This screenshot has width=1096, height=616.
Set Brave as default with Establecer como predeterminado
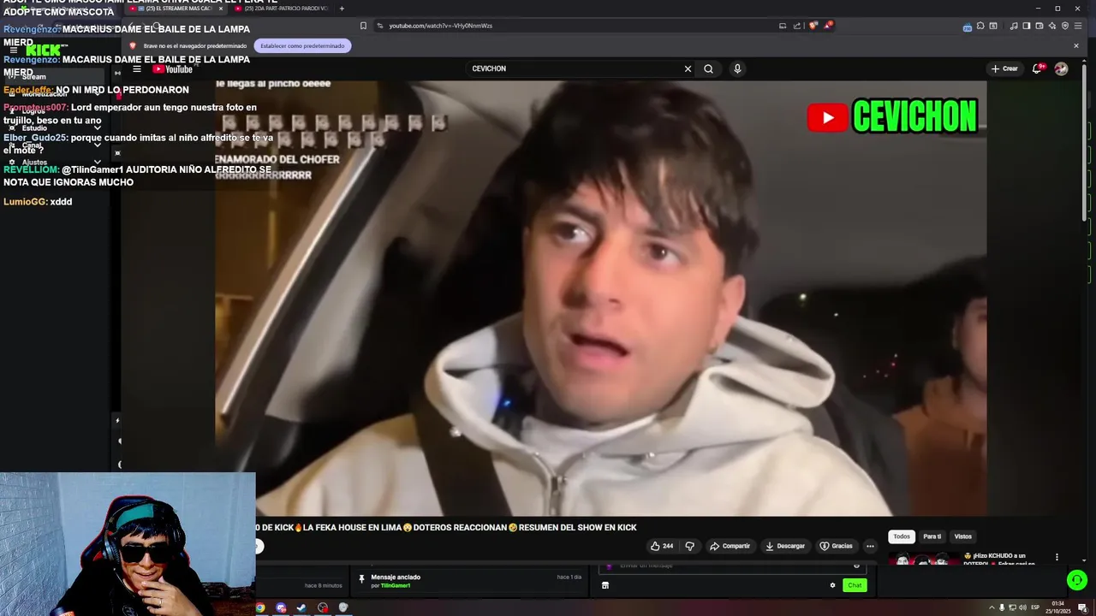click(x=302, y=45)
